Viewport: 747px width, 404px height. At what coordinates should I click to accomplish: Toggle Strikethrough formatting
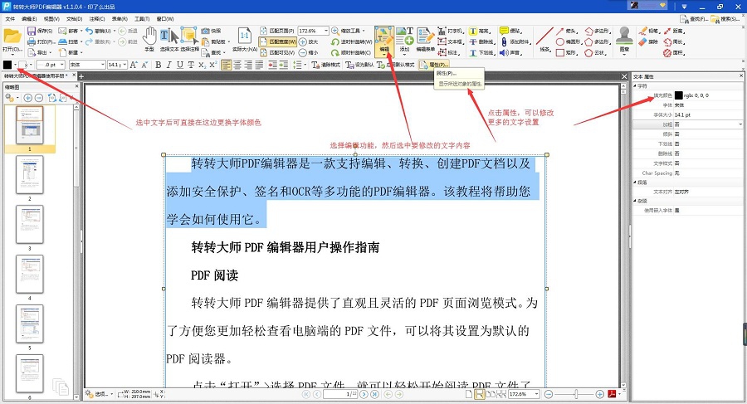point(191,65)
